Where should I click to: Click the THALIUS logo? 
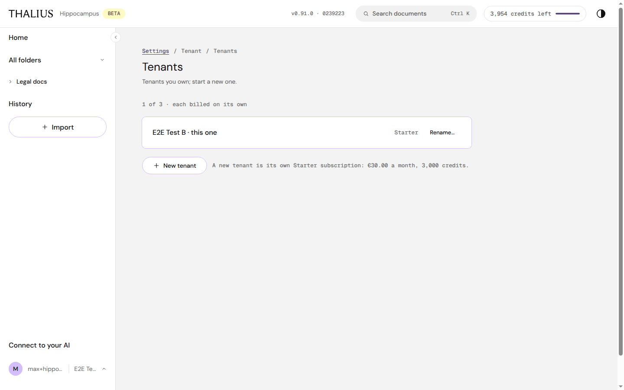click(31, 14)
